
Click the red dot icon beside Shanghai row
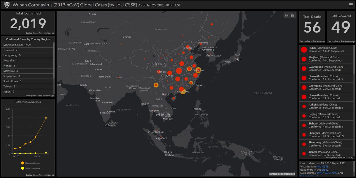[304, 135]
